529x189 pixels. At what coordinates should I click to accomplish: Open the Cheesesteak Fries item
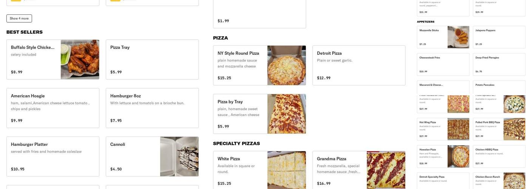click(x=443, y=64)
